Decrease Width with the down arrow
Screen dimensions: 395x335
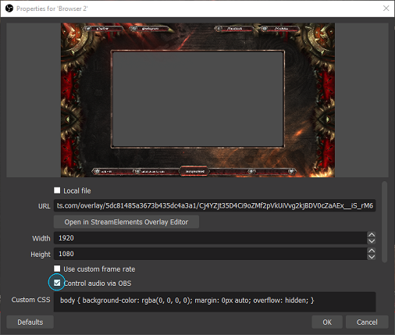[372, 241]
